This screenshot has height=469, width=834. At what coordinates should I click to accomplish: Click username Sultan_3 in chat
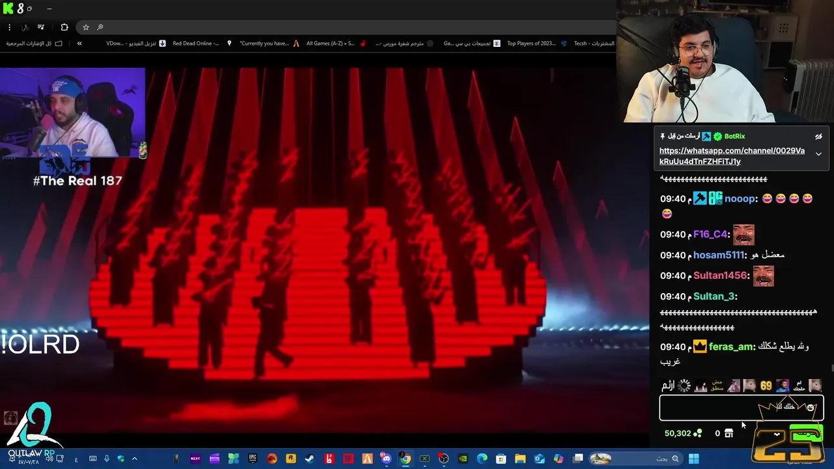pyautogui.click(x=714, y=297)
